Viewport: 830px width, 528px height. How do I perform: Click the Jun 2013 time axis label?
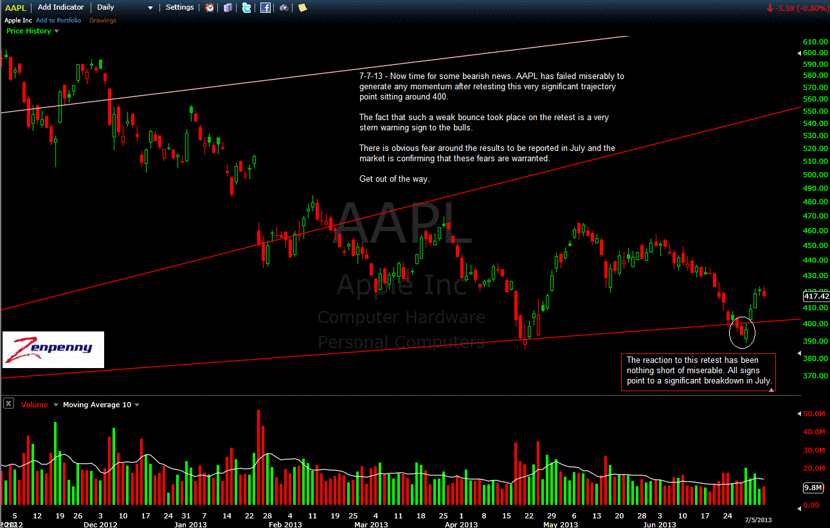(660, 525)
